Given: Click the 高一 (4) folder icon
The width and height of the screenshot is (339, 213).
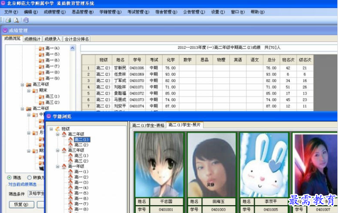Looking at the screenshot, I should click(42, 48).
